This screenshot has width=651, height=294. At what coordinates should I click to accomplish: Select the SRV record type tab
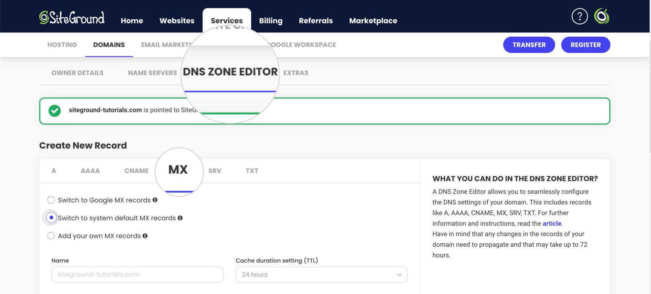point(215,171)
